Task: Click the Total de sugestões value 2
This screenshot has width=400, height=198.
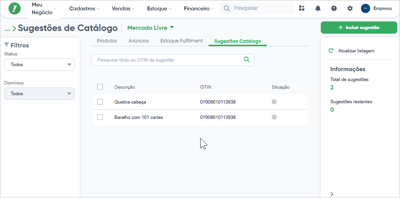Action: pos(332,88)
